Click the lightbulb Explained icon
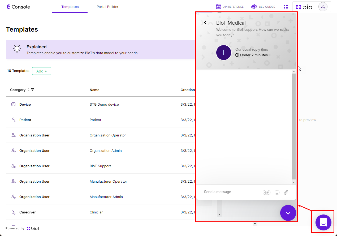This screenshot has width=337, height=236. pyautogui.click(x=17, y=48)
